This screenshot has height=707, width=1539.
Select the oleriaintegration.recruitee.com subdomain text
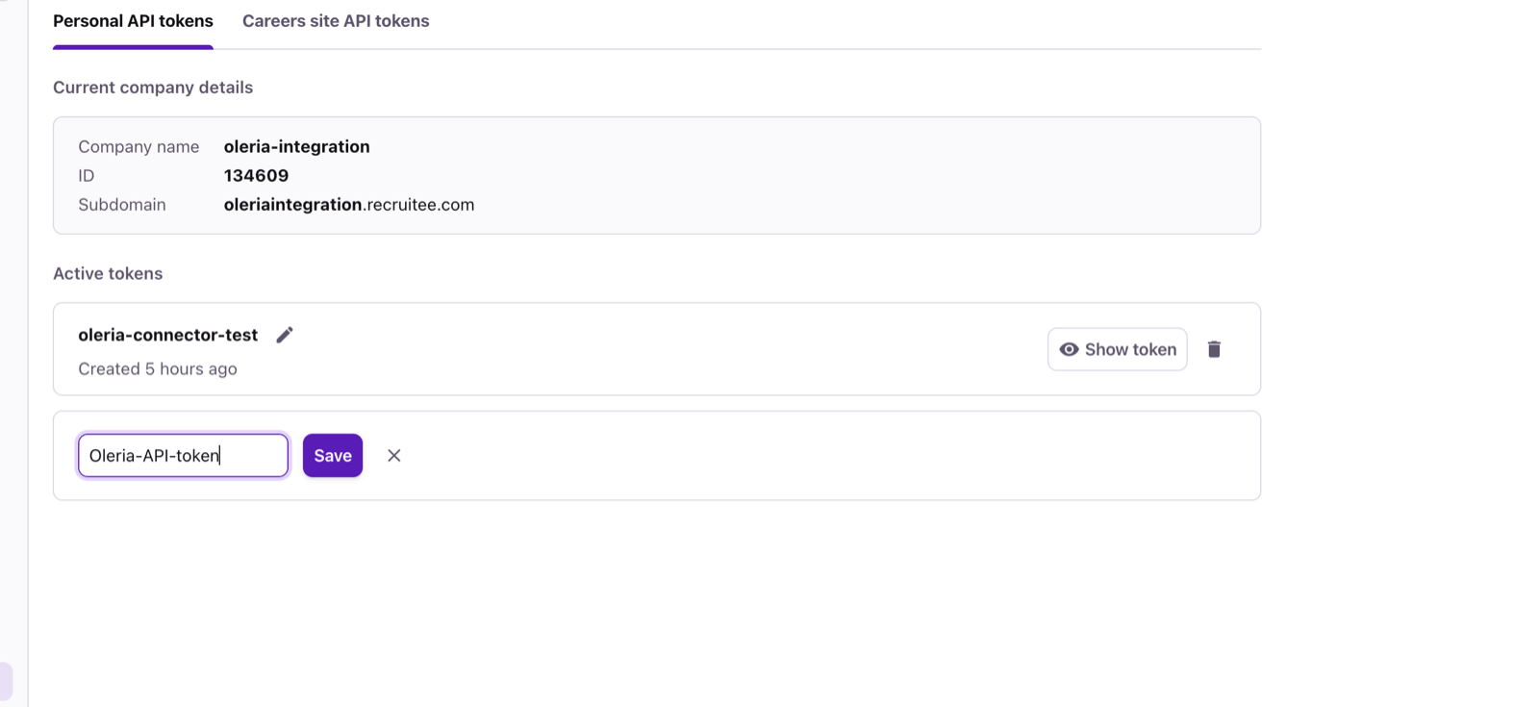pyautogui.click(x=349, y=204)
